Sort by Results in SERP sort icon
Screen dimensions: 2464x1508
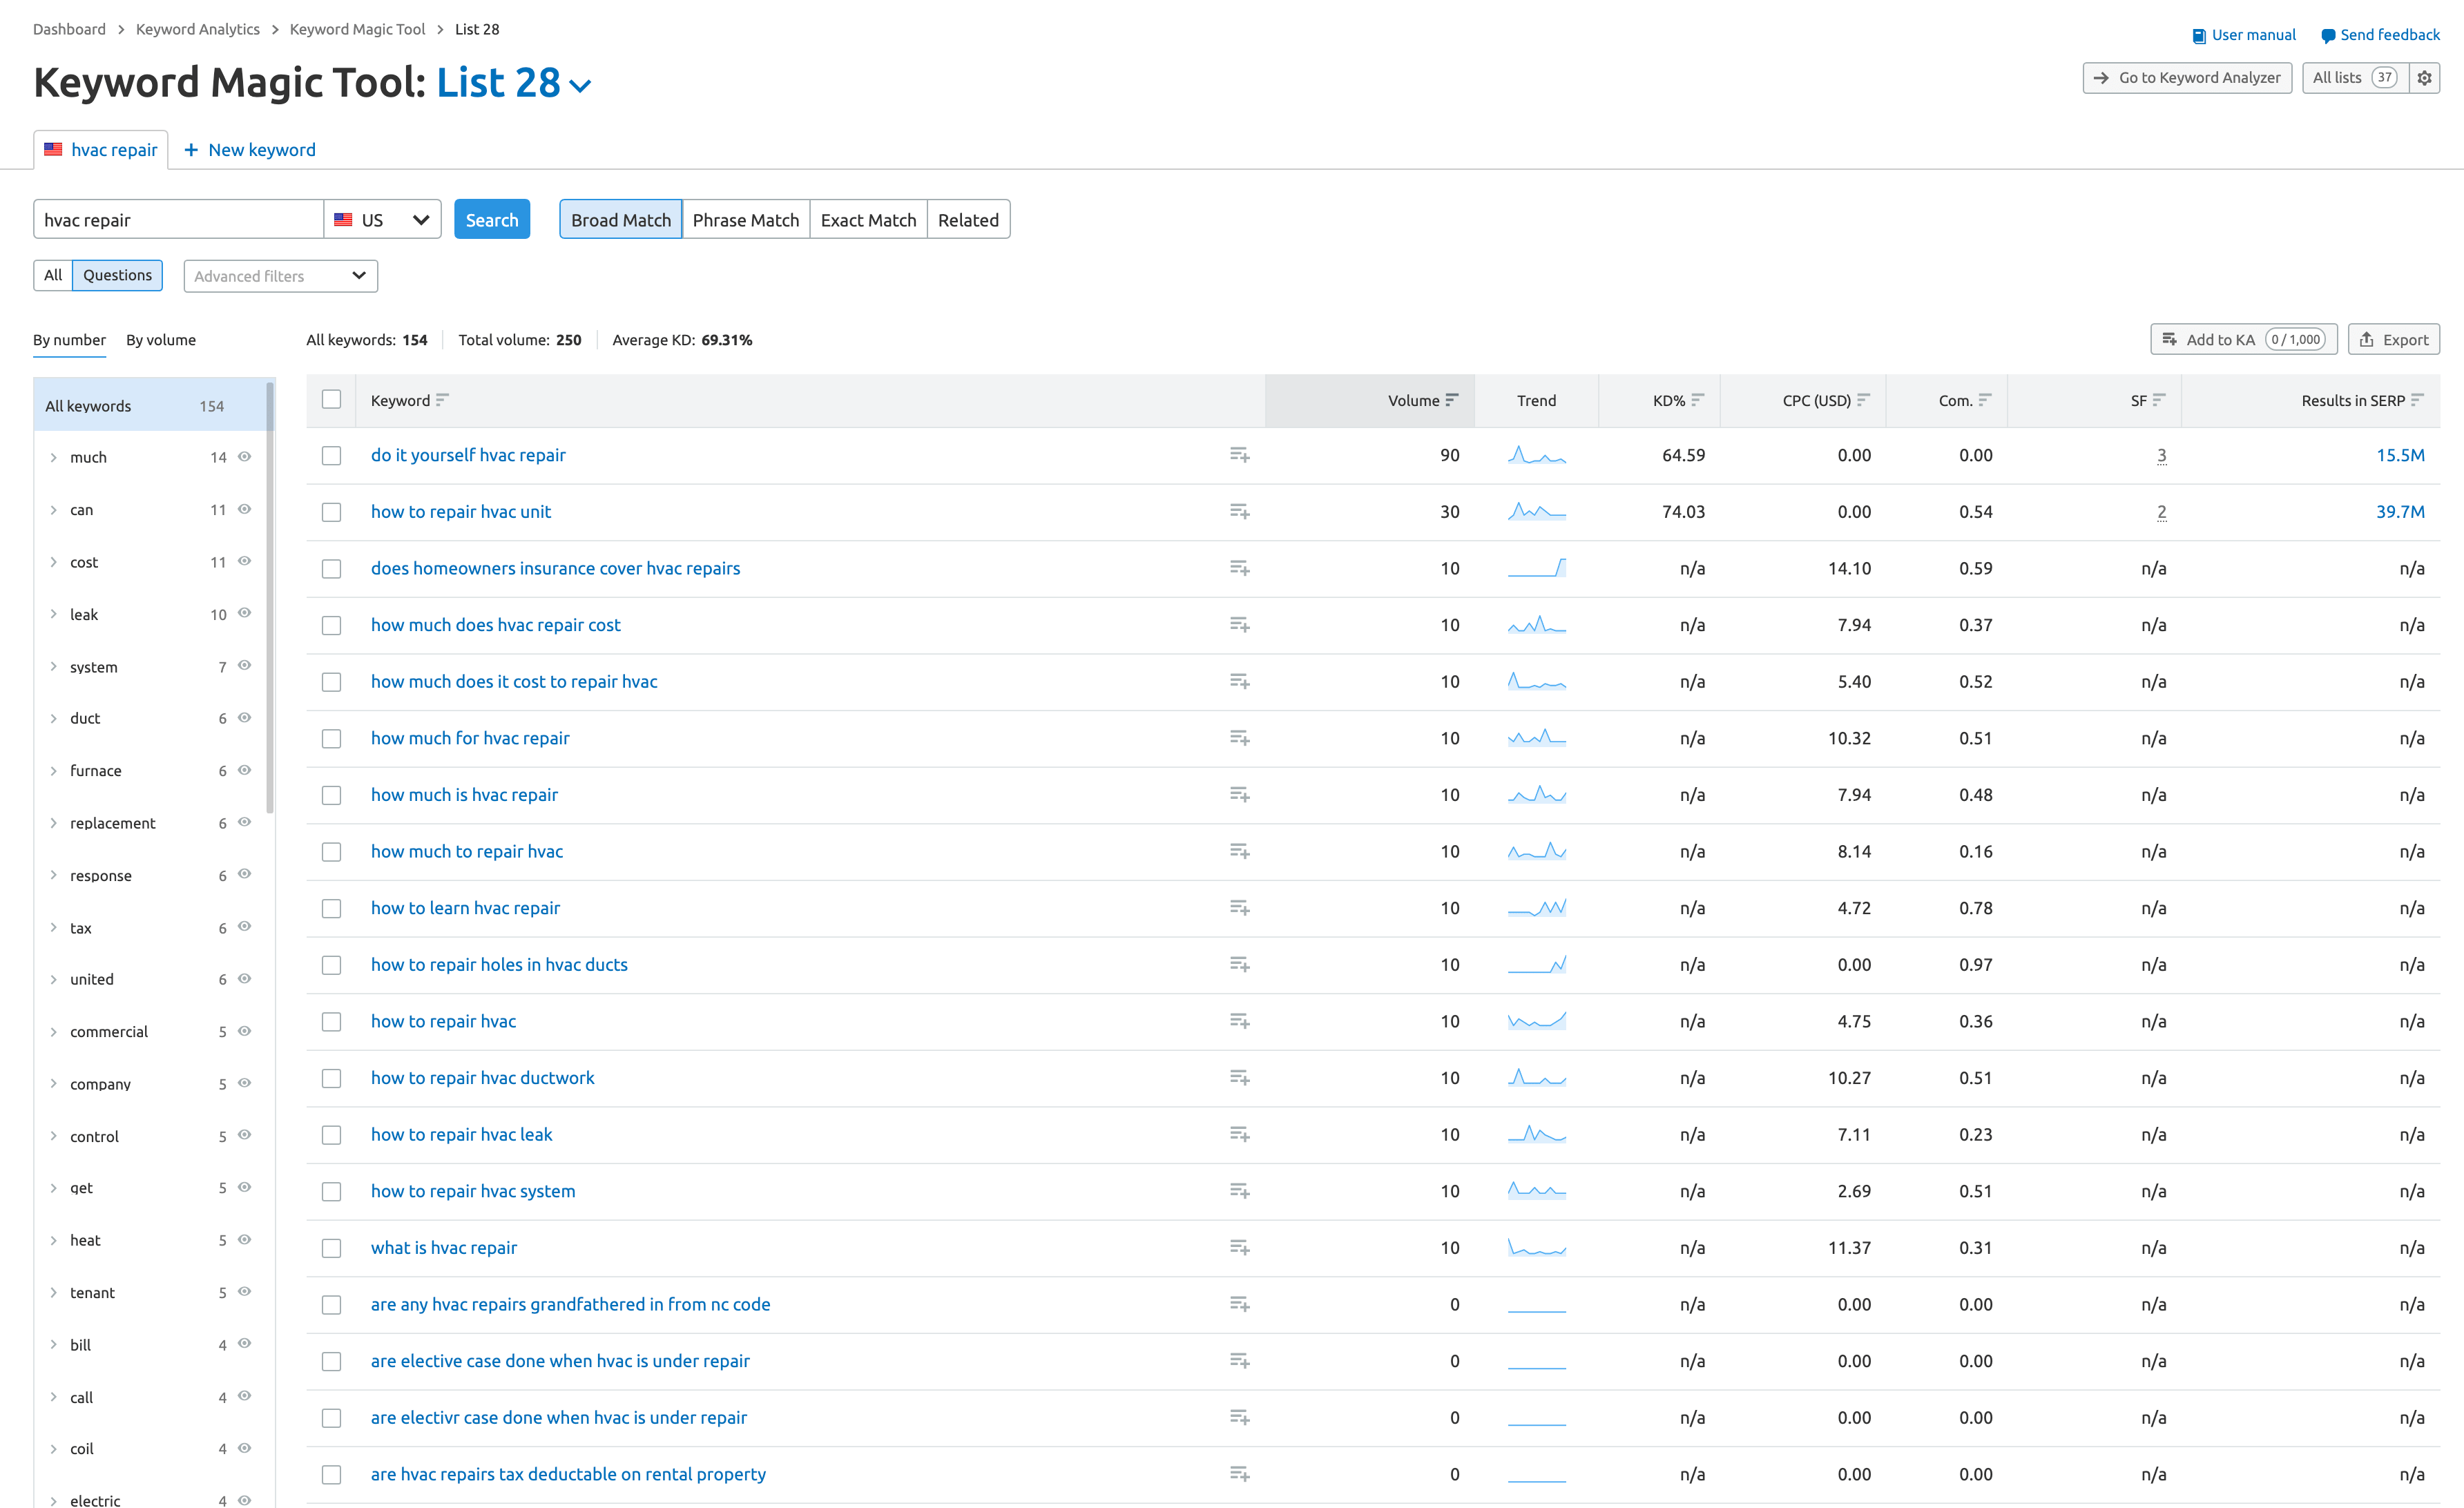coord(2417,400)
